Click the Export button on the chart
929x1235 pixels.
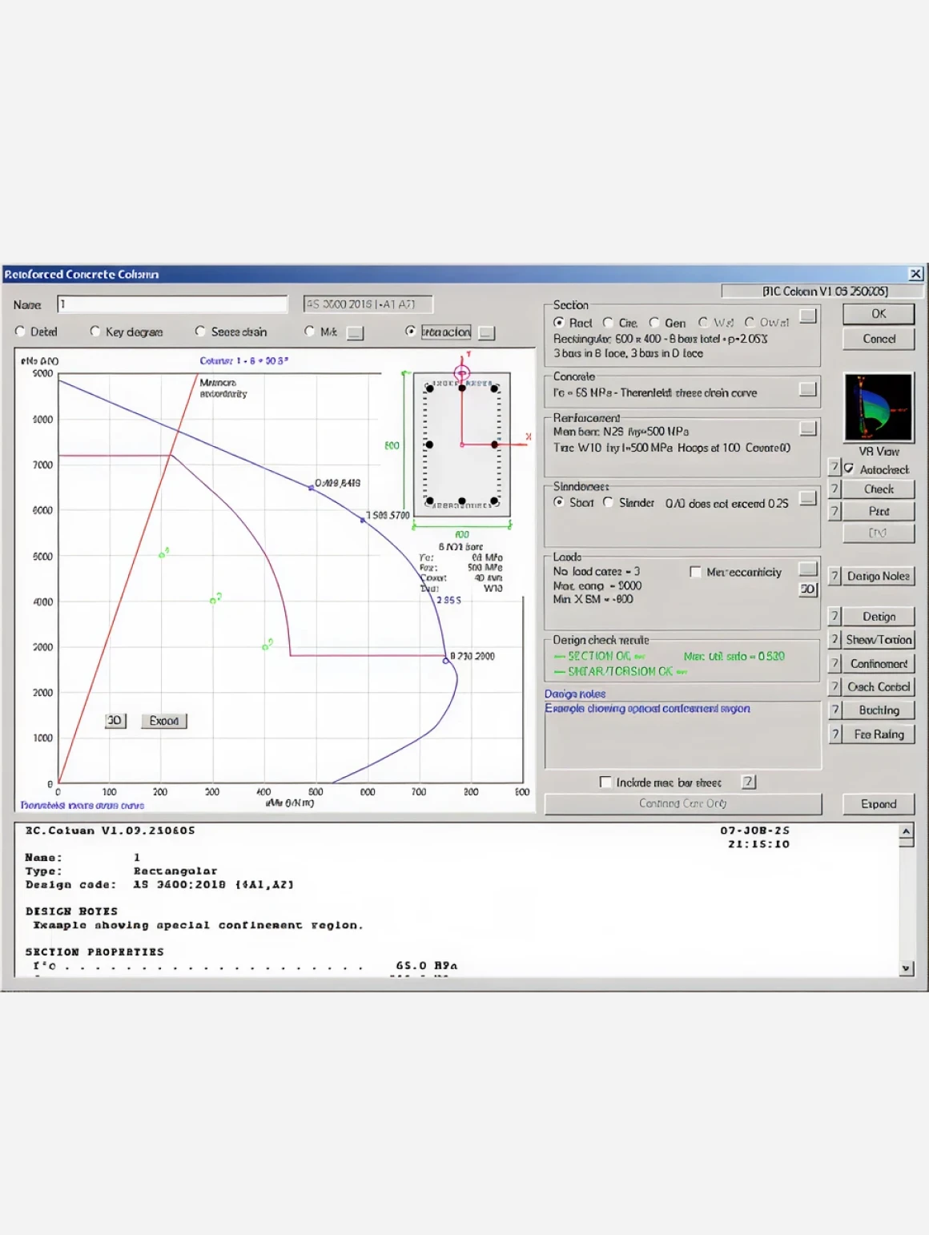[163, 721]
